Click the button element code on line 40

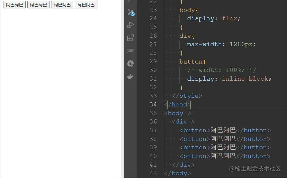pos(225,156)
